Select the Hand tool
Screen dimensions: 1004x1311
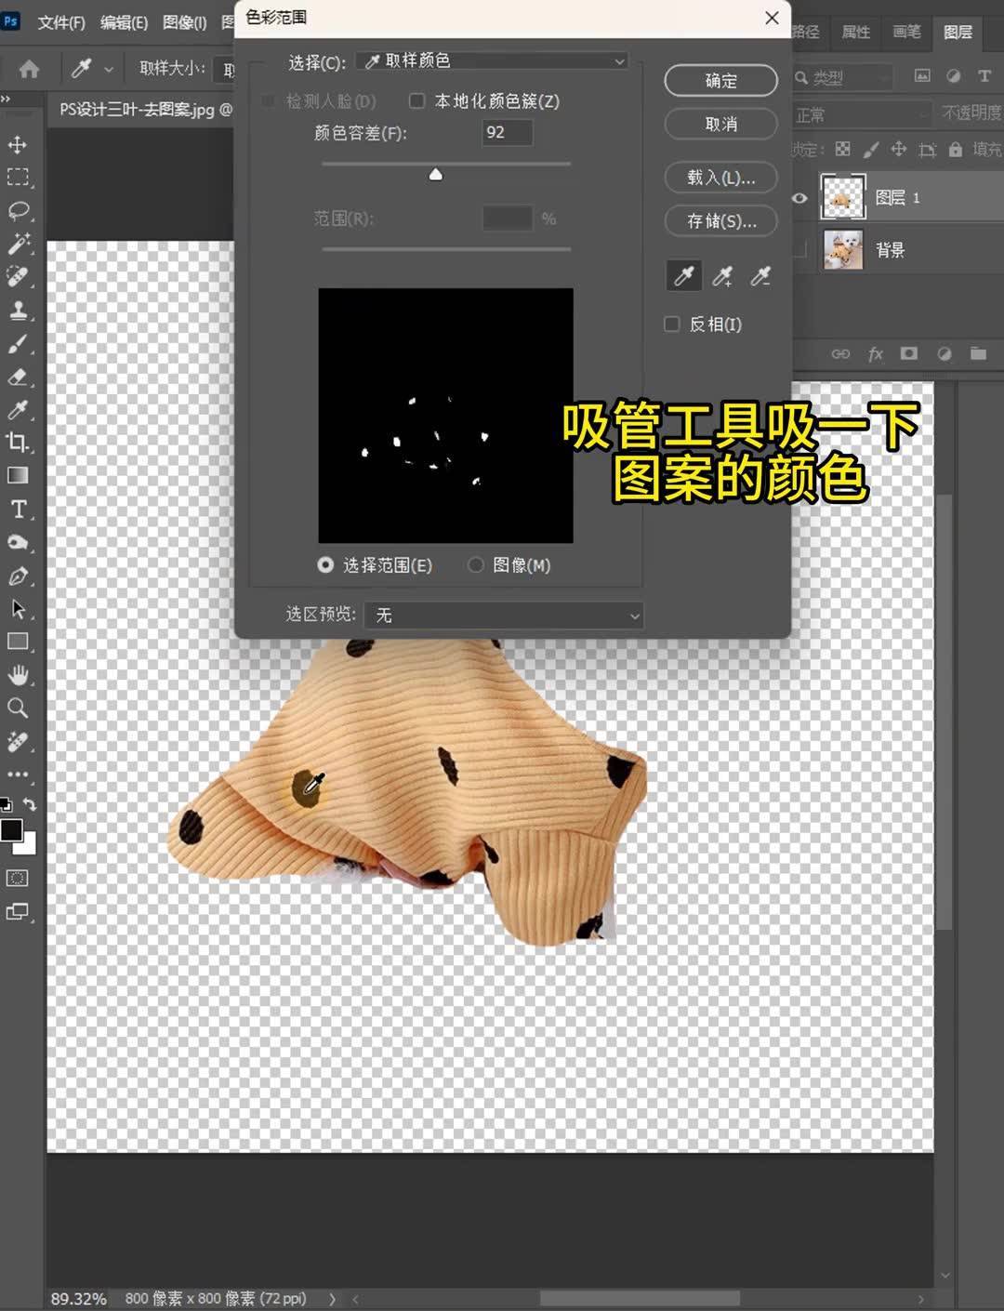19,674
